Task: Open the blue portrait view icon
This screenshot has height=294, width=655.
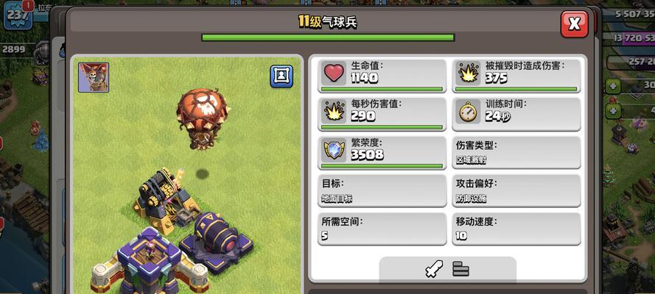Action: 281,76
